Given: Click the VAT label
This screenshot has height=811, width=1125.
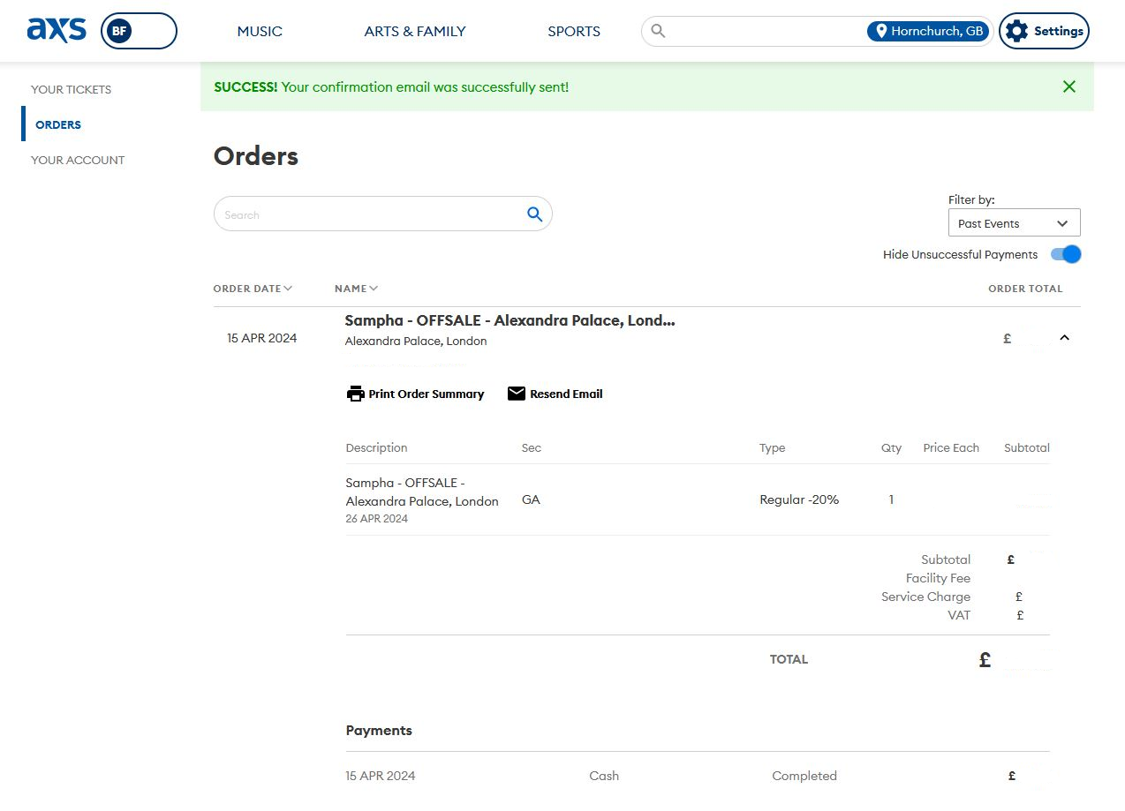Looking at the screenshot, I should point(959,615).
